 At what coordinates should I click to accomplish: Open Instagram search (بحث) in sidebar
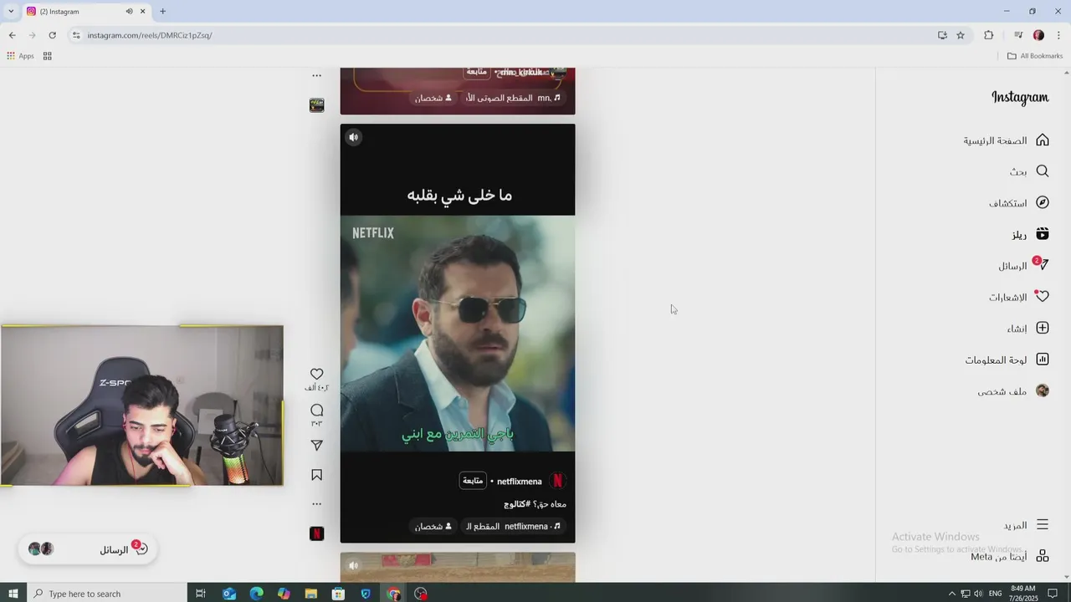[x=1029, y=171]
